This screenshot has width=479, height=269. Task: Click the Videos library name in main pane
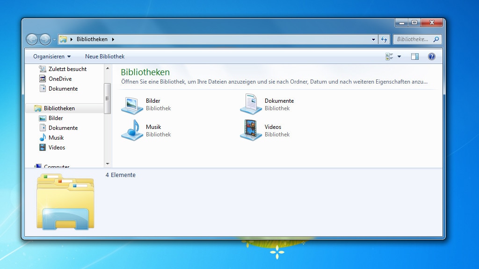tap(273, 127)
